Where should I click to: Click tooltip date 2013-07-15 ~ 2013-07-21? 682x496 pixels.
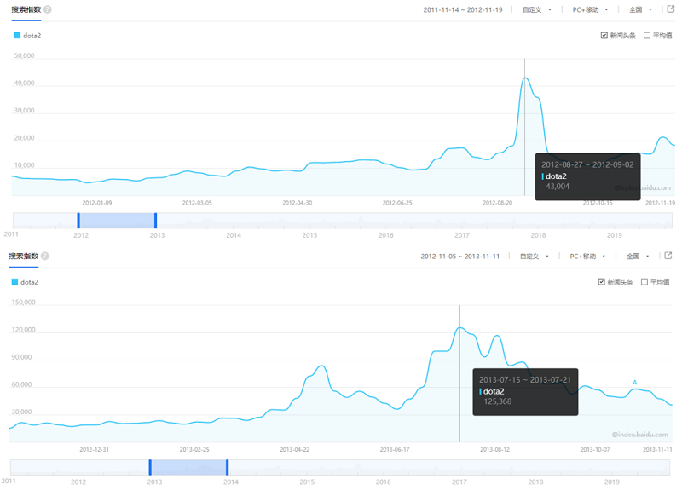coord(525,380)
